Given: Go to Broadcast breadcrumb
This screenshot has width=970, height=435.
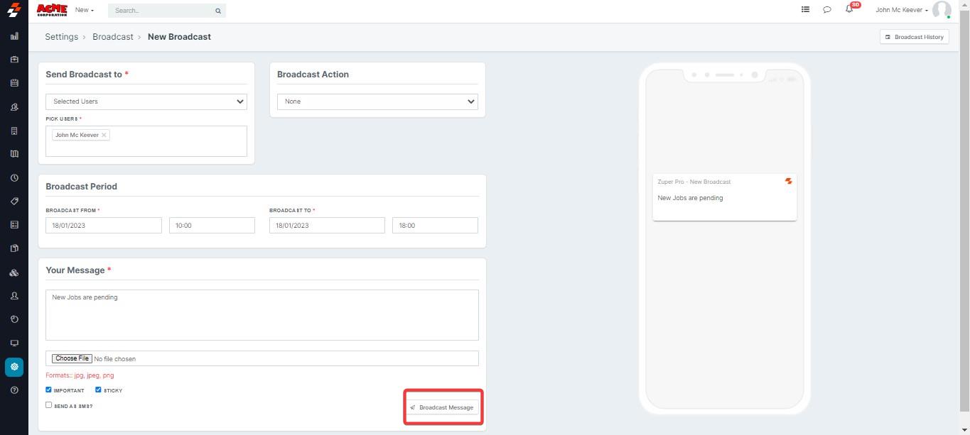Looking at the screenshot, I should 112,37.
